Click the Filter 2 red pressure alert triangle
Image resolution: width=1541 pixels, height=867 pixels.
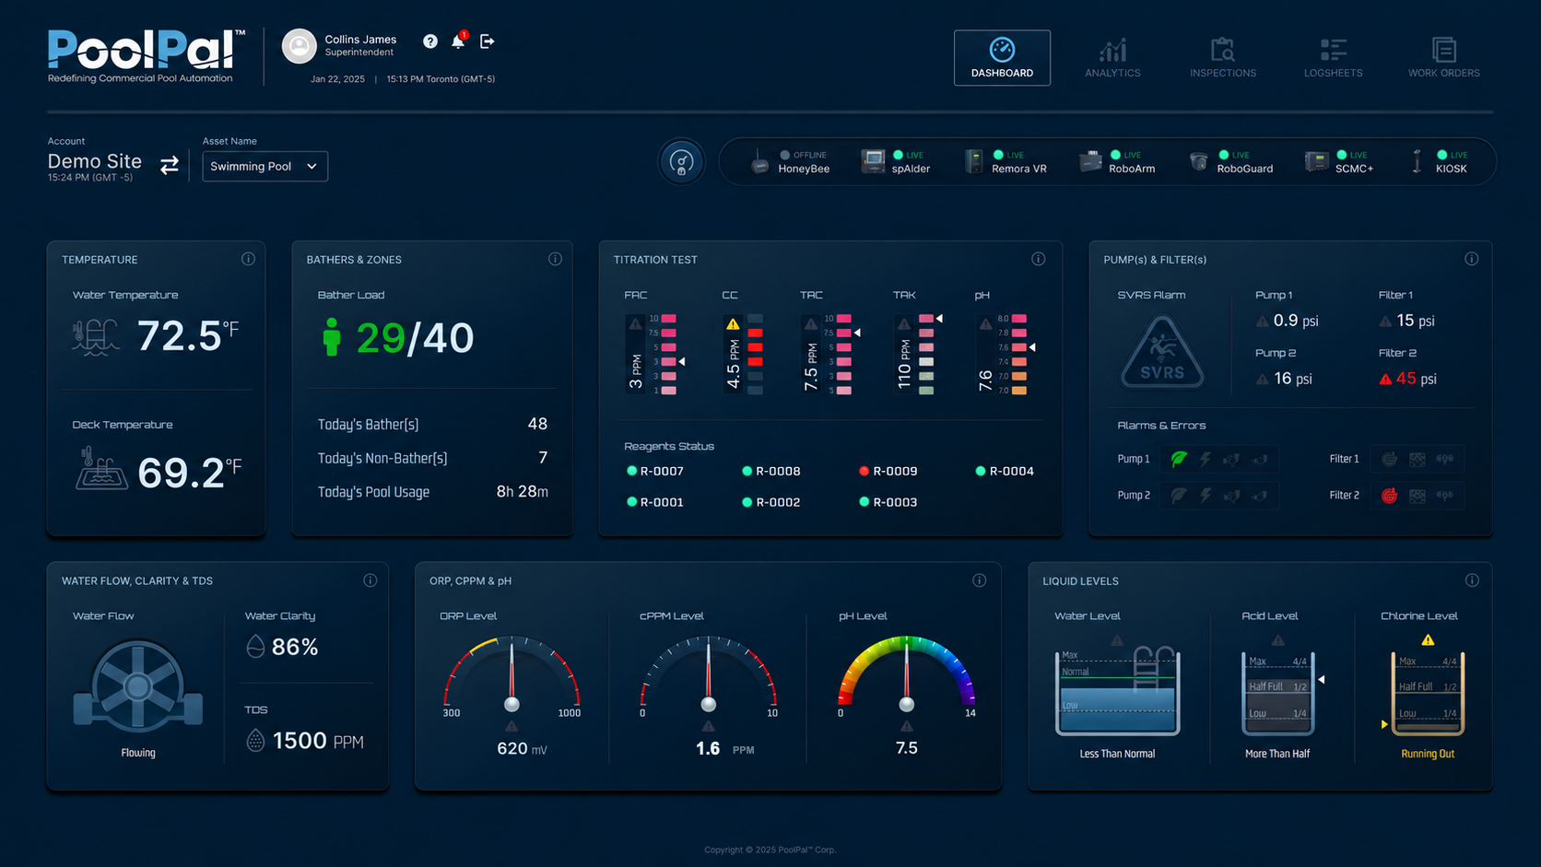1385,379
